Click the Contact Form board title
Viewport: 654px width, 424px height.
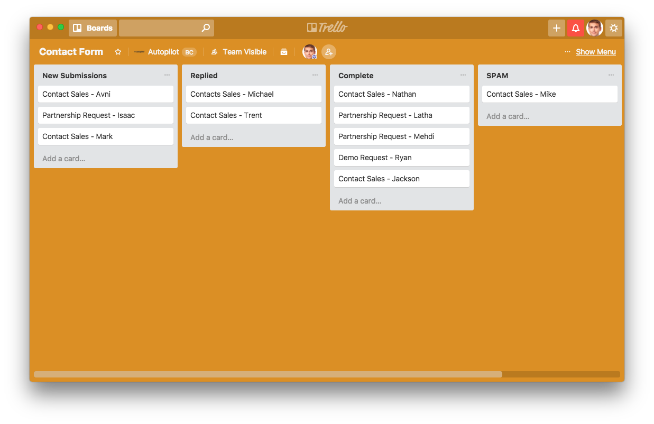point(71,52)
